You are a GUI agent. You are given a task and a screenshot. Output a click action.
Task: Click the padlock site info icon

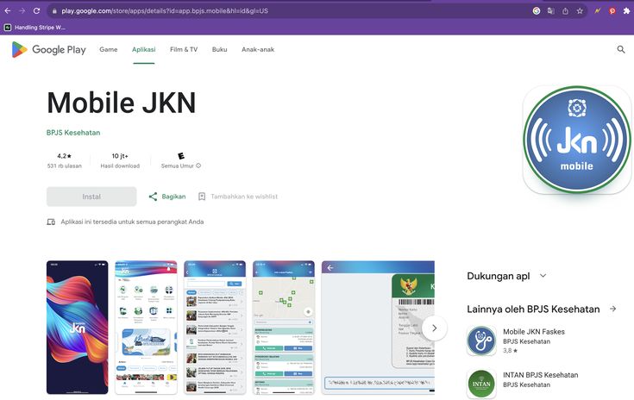click(x=54, y=11)
